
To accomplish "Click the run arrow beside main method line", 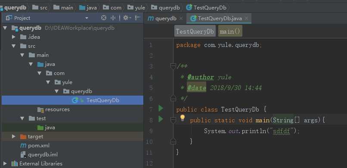I will click(161, 119).
